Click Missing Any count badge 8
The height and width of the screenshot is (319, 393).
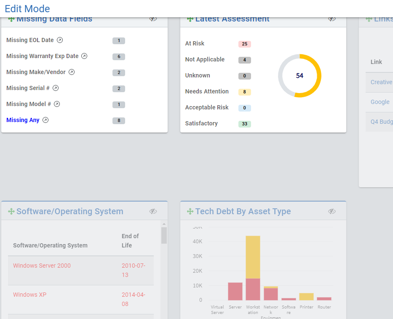(x=119, y=121)
